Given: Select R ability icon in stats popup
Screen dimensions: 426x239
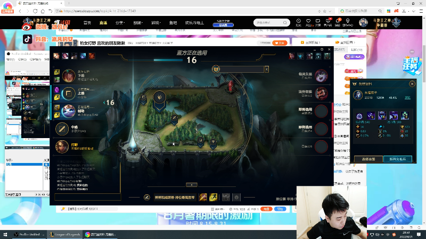Looking at the screenshot, I should tap(405, 116).
